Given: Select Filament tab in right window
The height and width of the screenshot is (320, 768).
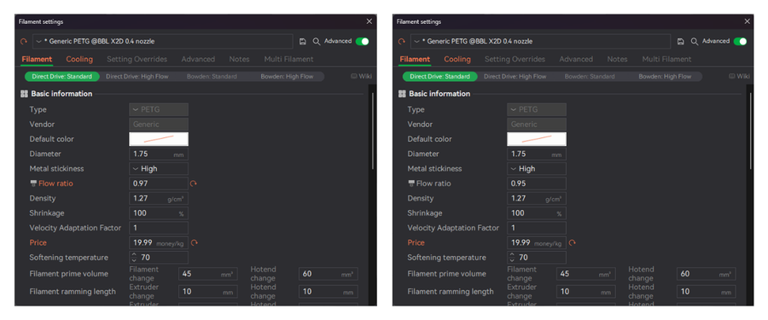Looking at the screenshot, I should (x=415, y=59).
